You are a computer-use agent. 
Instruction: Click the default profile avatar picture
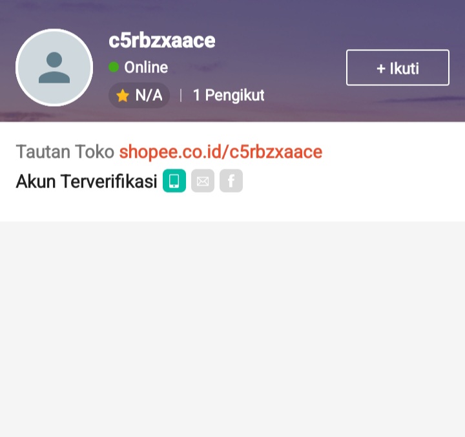(54, 67)
